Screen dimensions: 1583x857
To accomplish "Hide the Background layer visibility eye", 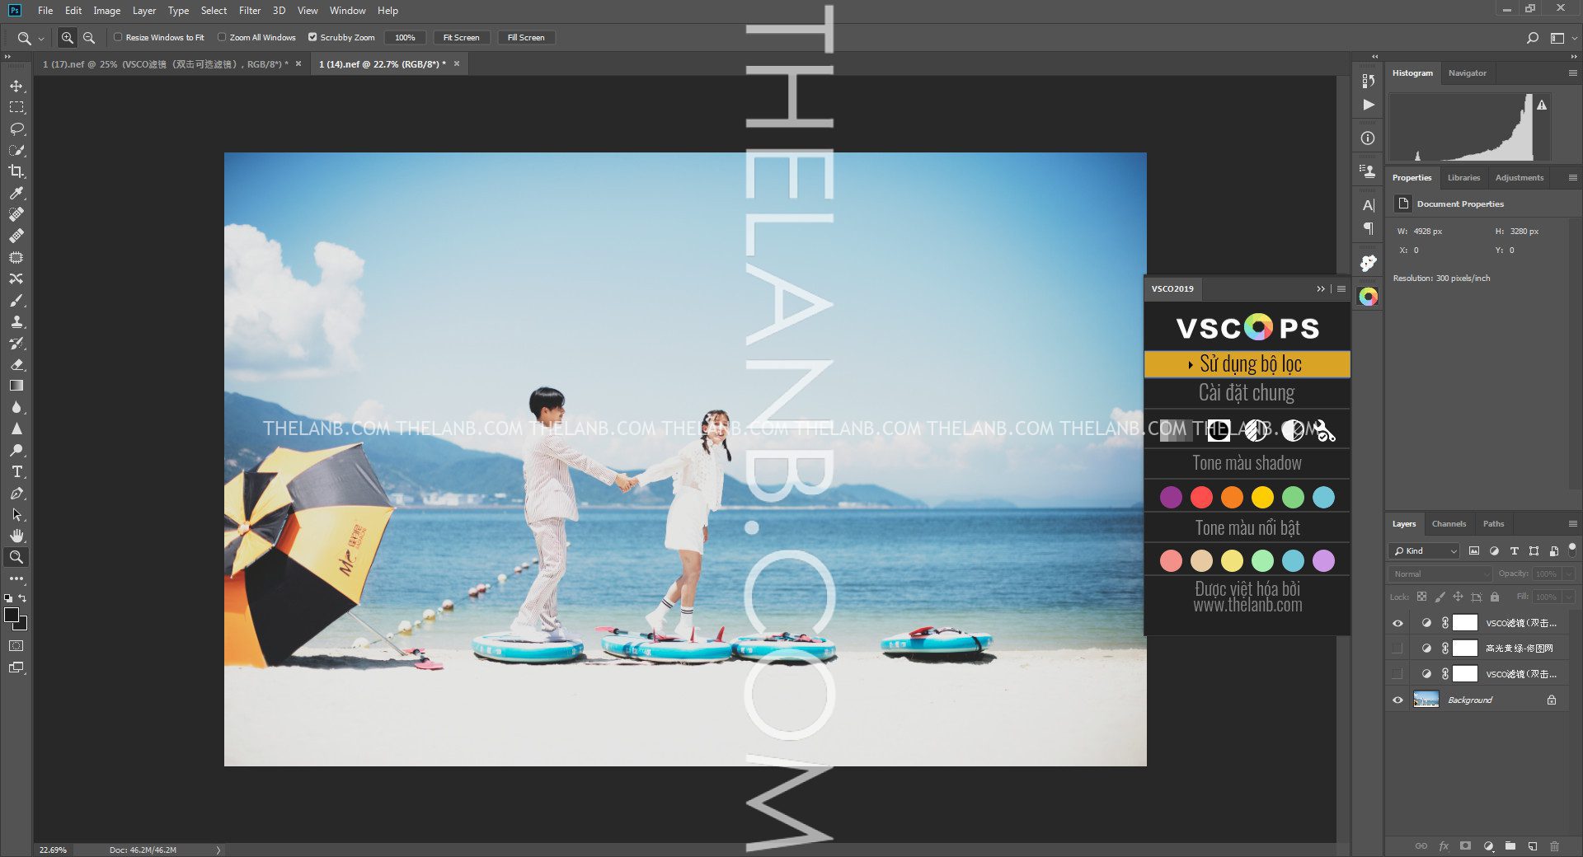I will click(x=1397, y=700).
